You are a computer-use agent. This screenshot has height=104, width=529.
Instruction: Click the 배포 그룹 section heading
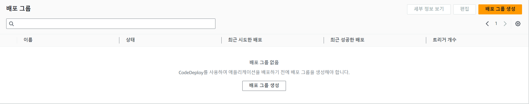(19, 8)
